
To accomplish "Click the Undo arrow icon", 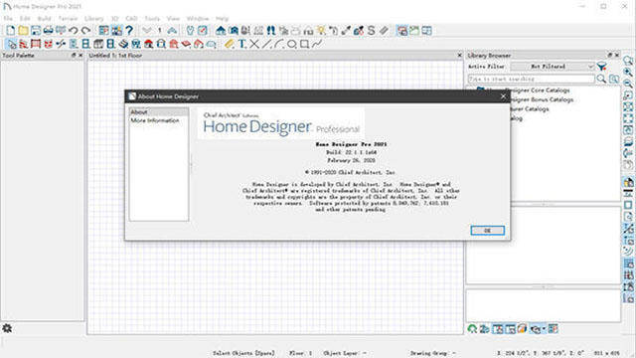I will (x=74, y=31).
